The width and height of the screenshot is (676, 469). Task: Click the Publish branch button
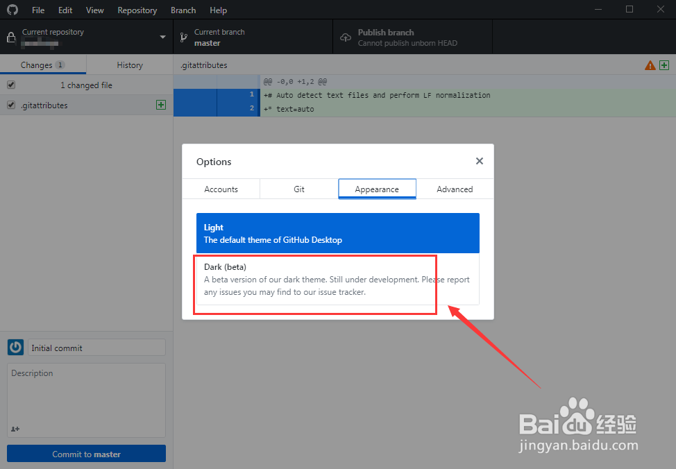pyautogui.click(x=412, y=37)
